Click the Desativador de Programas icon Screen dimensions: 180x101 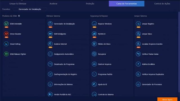tap(50, 64)
